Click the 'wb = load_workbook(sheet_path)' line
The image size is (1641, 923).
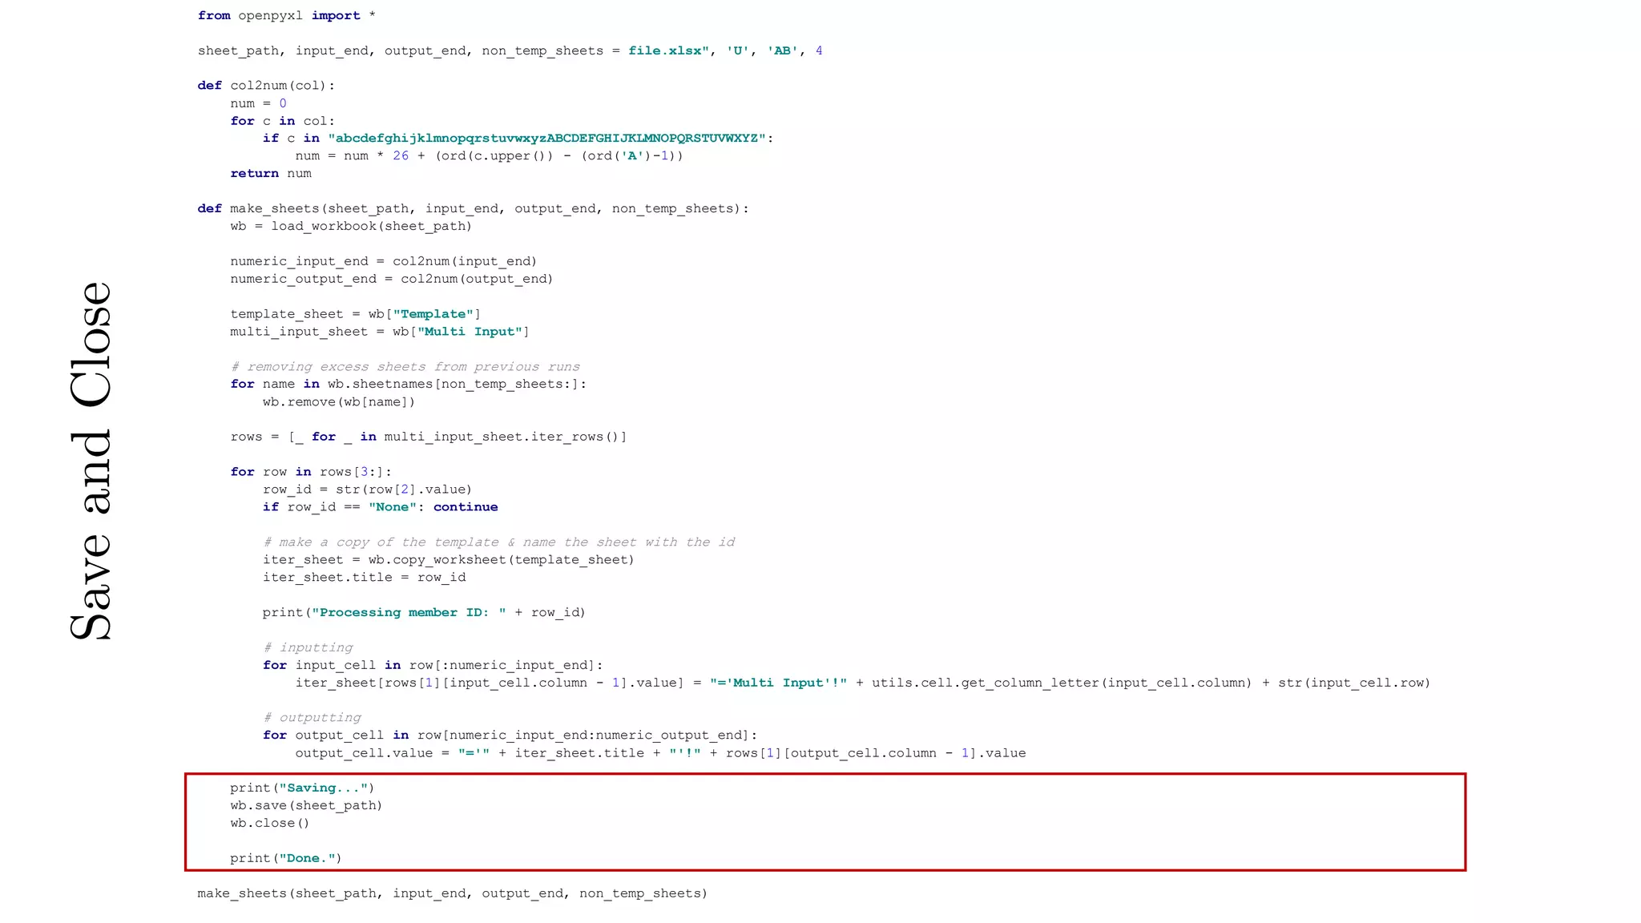tap(350, 227)
